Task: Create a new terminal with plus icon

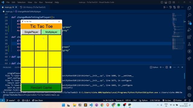Action: (160, 67)
